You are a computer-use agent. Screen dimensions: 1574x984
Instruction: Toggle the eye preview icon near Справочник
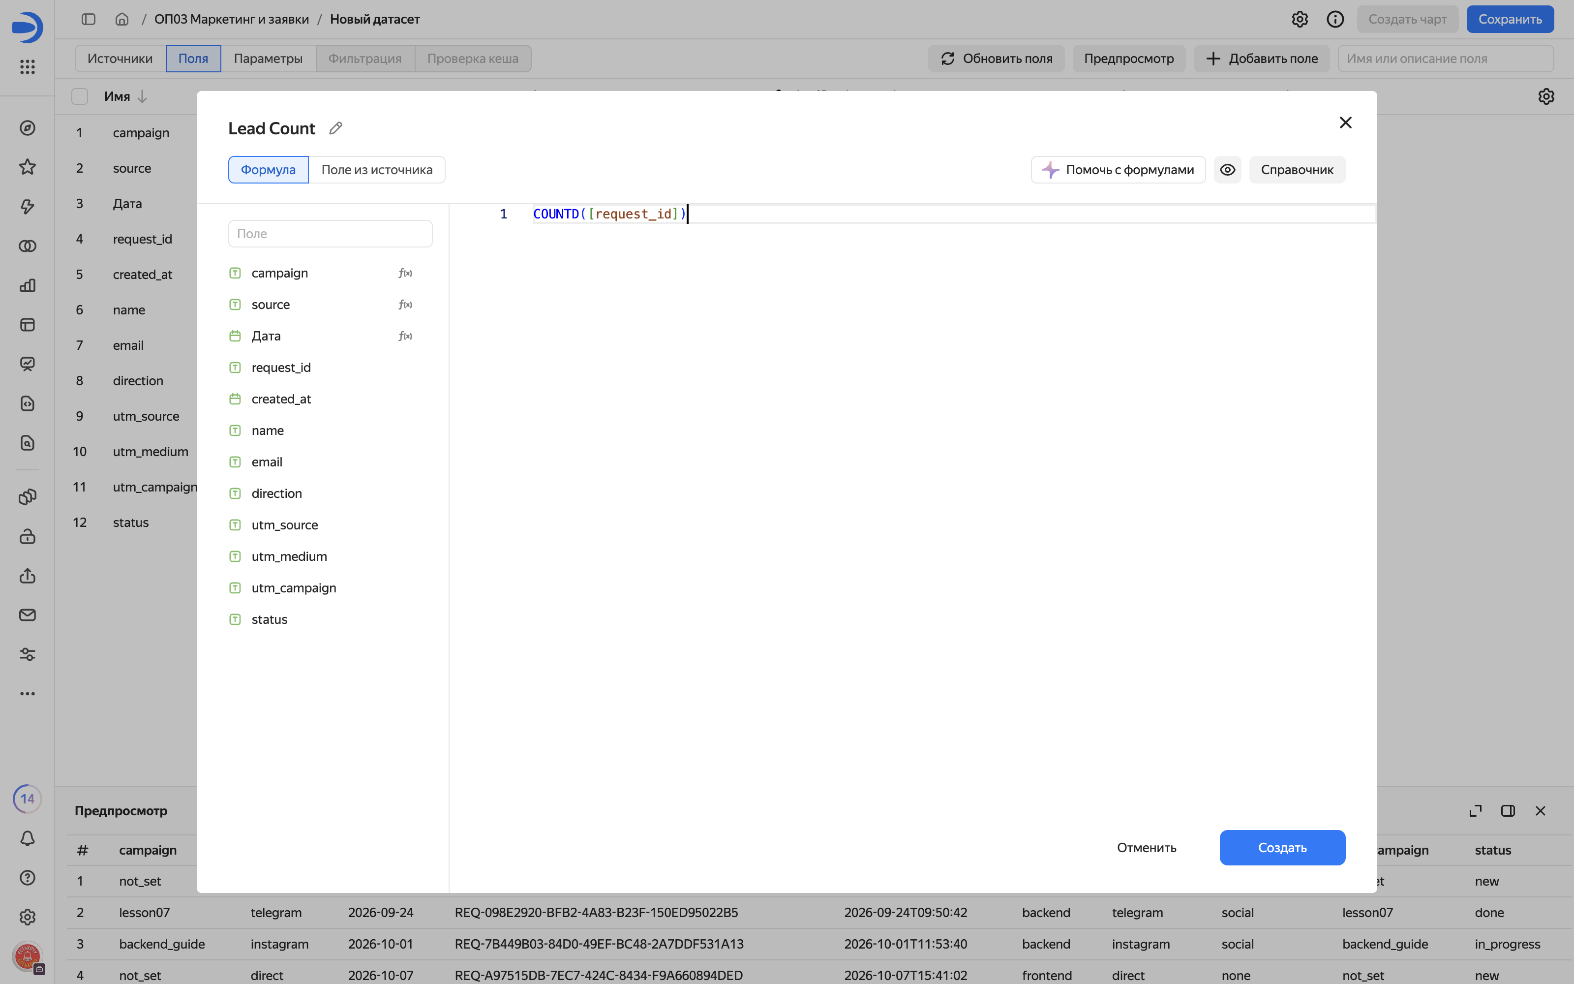1227,170
